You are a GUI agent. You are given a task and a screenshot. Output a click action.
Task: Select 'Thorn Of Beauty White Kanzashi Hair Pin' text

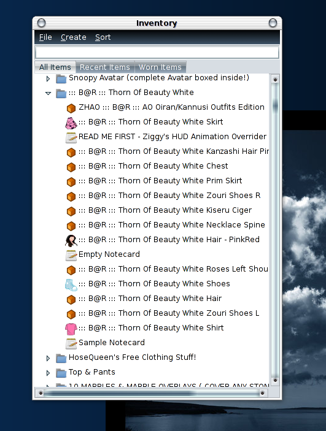[174, 151]
